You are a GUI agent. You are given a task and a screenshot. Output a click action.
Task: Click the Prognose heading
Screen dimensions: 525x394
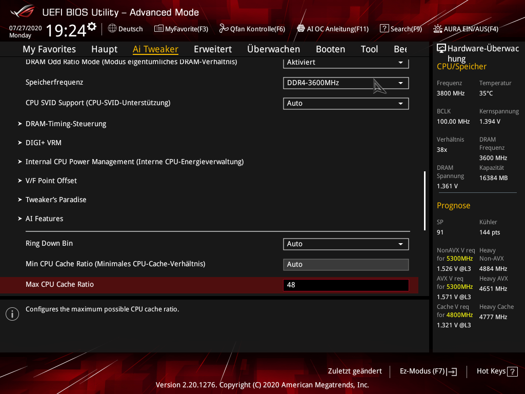coord(453,206)
